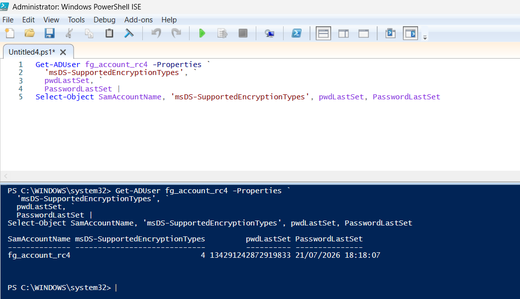Redo the last edit
The height and width of the screenshot is (299, 520).
[x=176, y=33]
